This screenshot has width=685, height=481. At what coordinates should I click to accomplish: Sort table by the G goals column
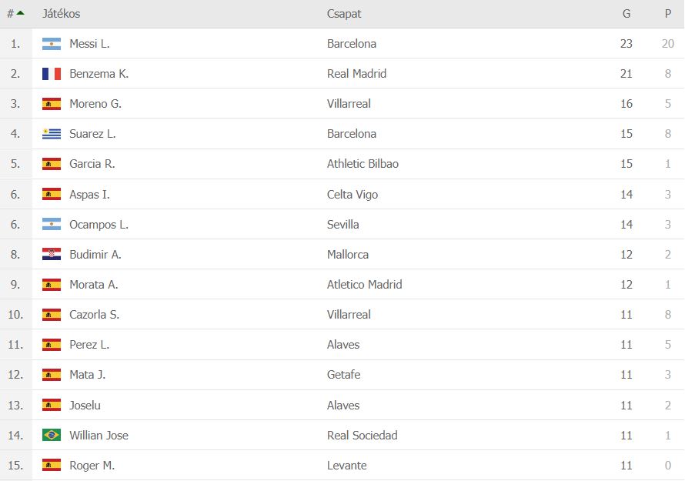tap(626, 14)
